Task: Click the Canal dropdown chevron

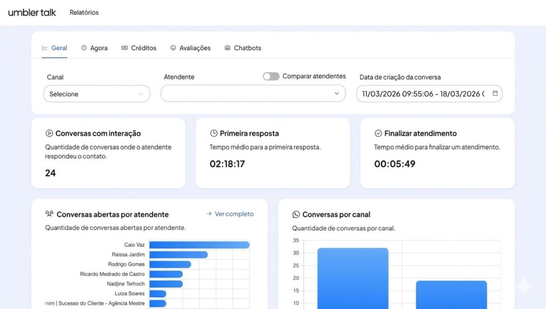Action: tap(141, 94)
